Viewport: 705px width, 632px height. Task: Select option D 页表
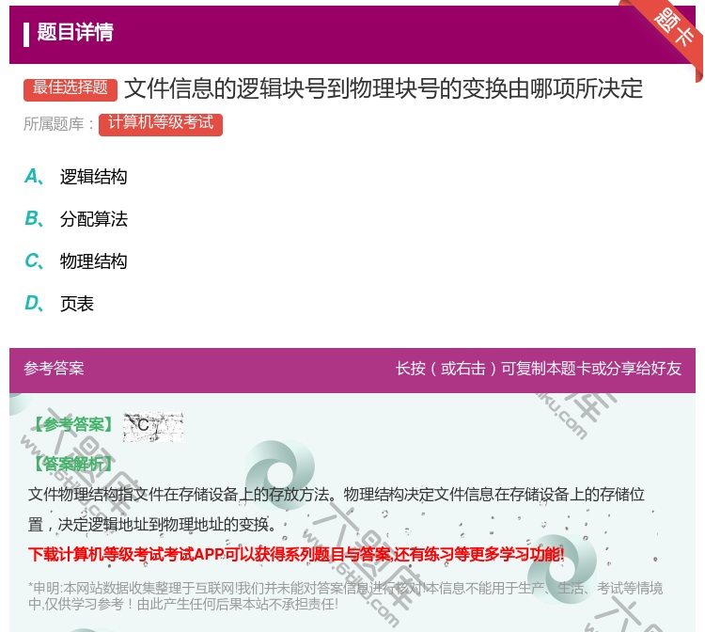59,303
